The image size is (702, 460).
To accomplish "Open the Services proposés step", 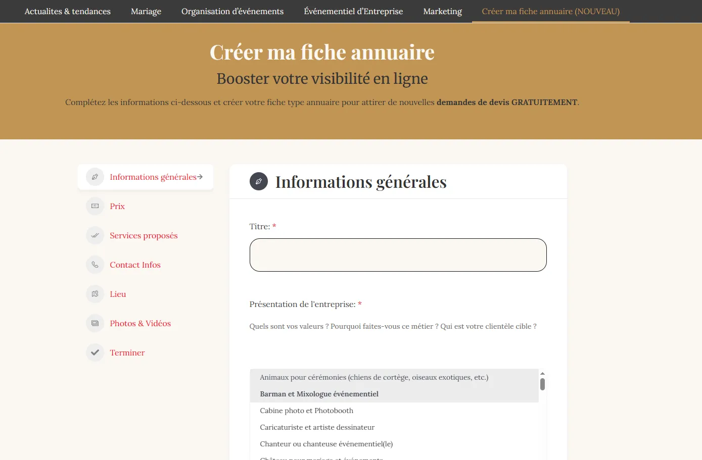I will click(x=144, y=235).
